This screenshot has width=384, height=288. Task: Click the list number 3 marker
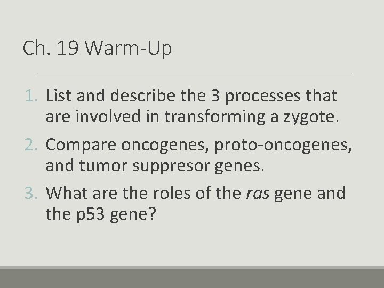coord(31,193)
